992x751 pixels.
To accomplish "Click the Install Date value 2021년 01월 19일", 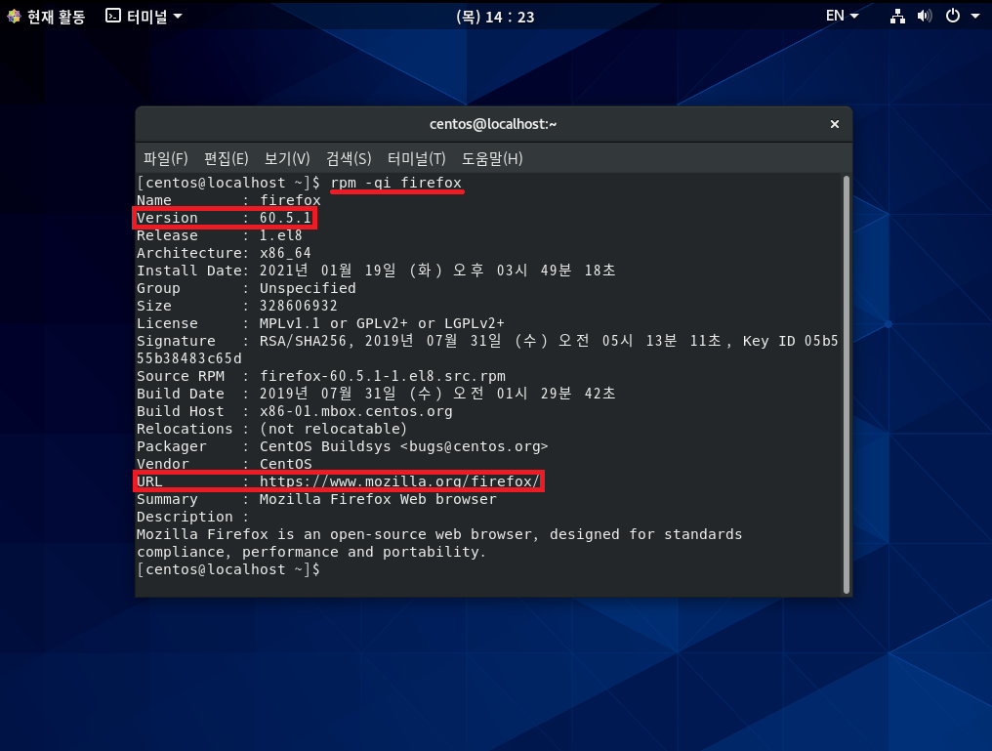I will click(x=328, y=271).
